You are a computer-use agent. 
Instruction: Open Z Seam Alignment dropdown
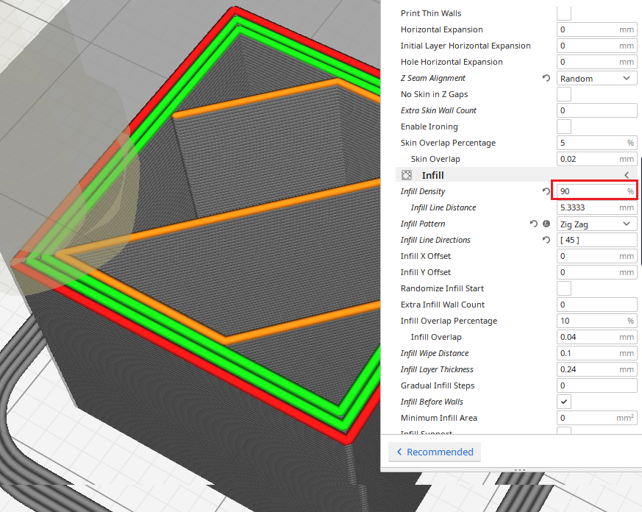click(x=596, y=78)
